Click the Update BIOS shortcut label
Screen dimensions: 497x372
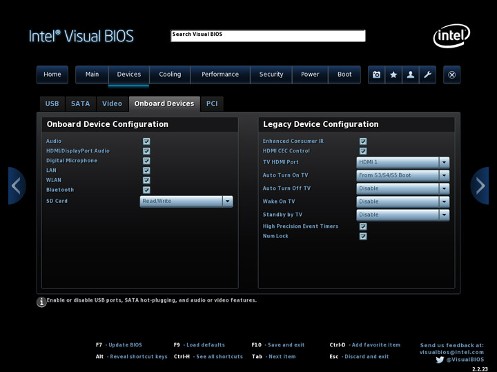click(125, 345)
